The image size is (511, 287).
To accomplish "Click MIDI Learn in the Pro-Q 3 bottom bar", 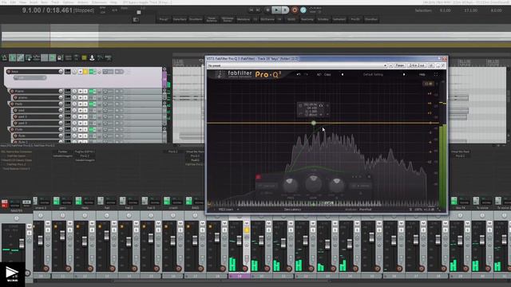I will click(x=226, y=210).
